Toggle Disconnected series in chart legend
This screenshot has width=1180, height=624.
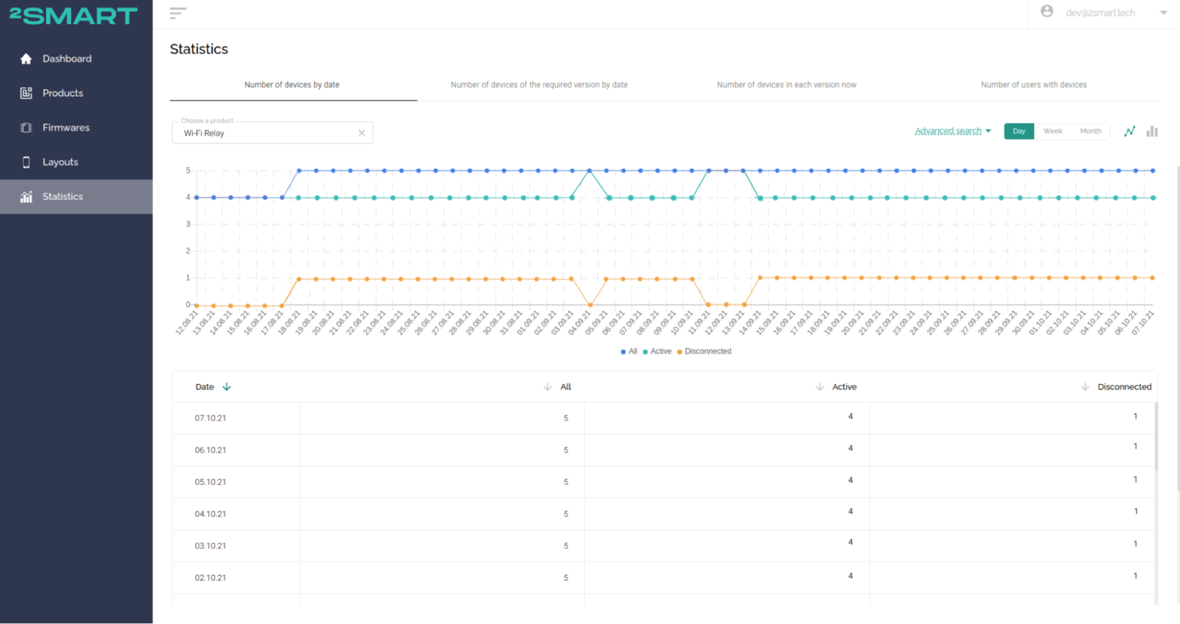click(704, 352)
